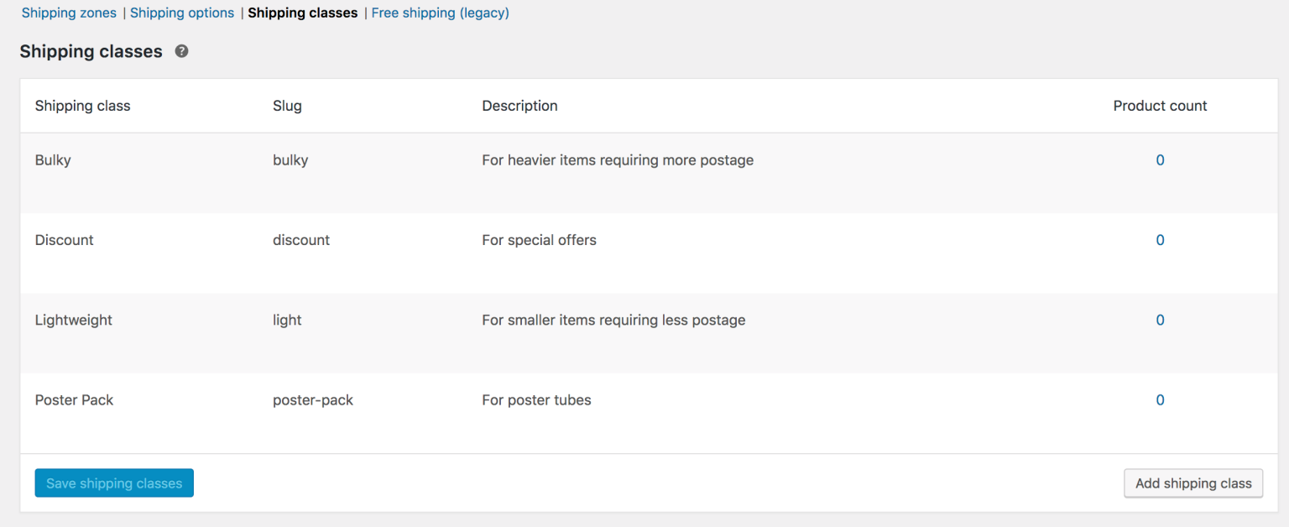Screen dimensions: 1289x527
Task: Select the Poster Pack shipping class name
Action: coord(74,400)
